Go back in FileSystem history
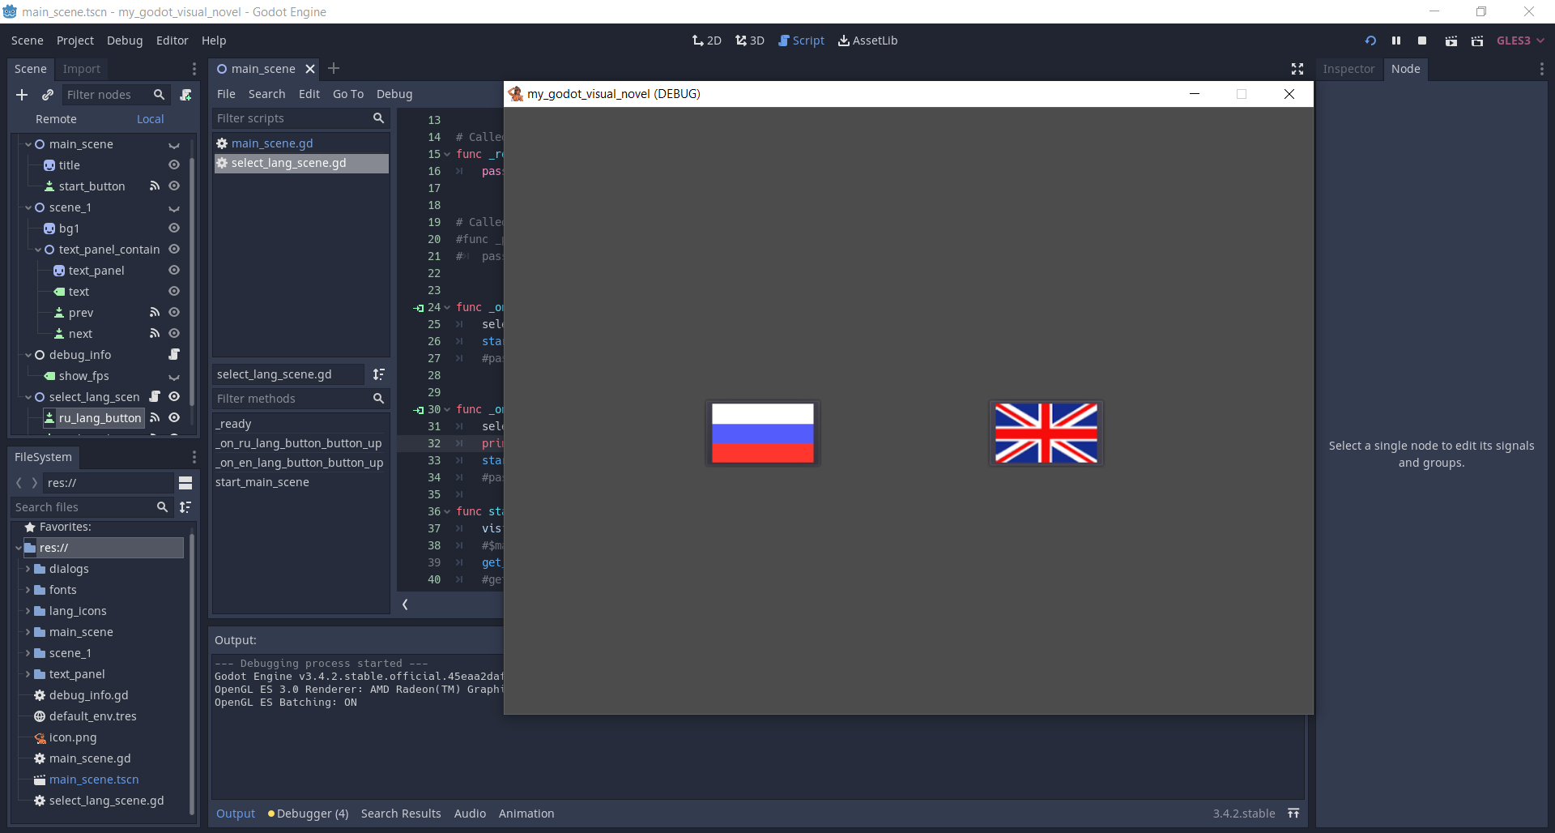 tap(19, 483)
